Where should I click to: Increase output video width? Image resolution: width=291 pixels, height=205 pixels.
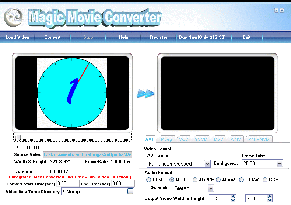(x=233, y=197)
